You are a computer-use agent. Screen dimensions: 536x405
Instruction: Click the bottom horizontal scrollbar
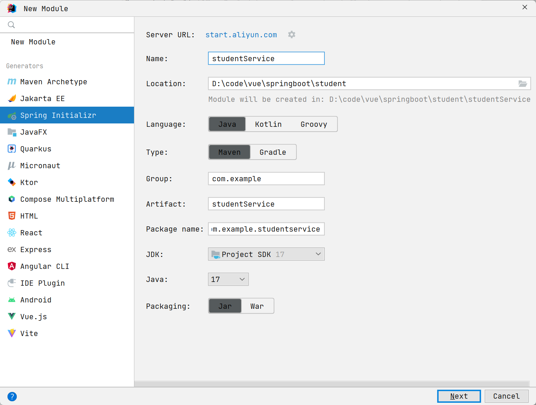point(332,384)
